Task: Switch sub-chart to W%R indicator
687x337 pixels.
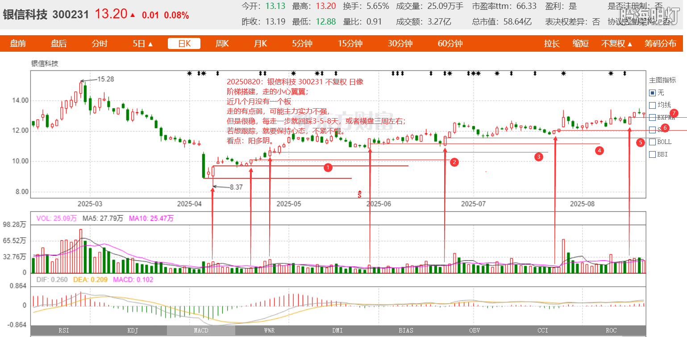Action: pos(269,330)
